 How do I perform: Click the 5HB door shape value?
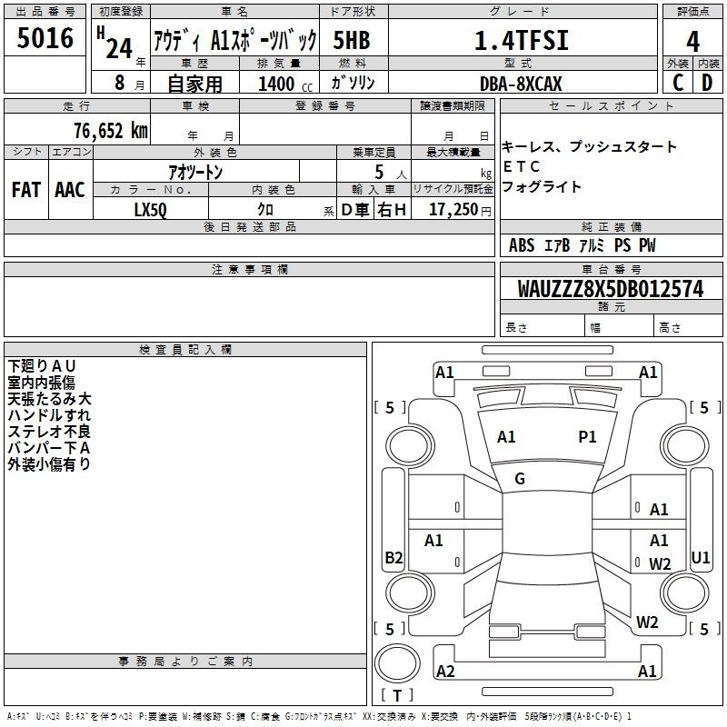(351, 41)
